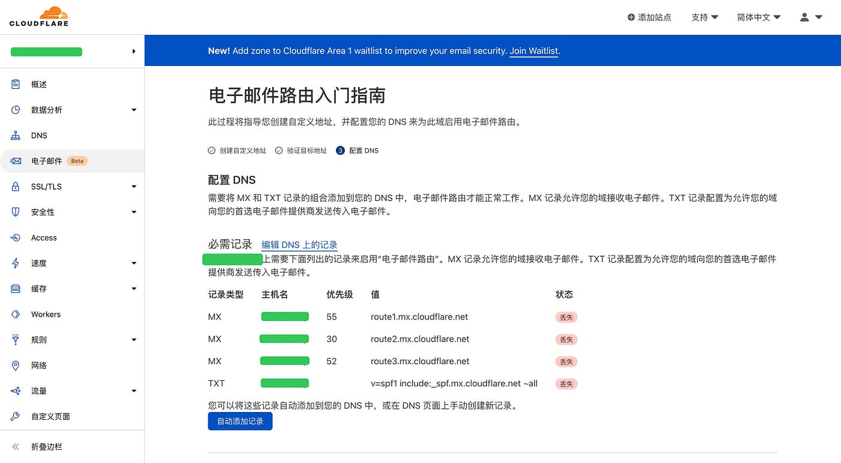Click priority value 30
This screenshot has height=463, width=841.
click(x=332, y=339)
